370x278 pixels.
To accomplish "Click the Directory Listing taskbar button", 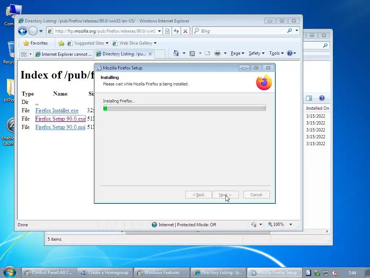I will pyautogui.click(x=218, y=273).
